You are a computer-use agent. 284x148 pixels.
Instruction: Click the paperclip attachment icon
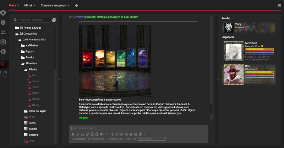87,134
